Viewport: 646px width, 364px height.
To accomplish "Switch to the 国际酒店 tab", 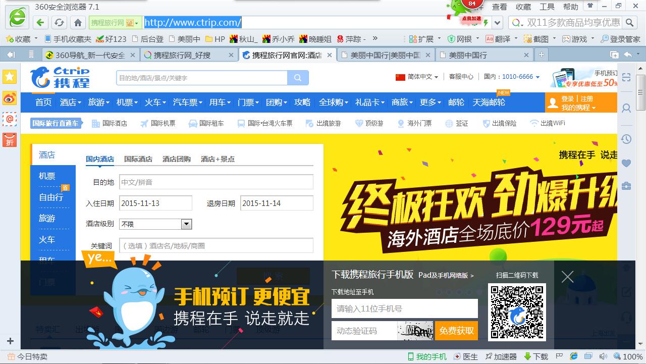I will 138,159.
